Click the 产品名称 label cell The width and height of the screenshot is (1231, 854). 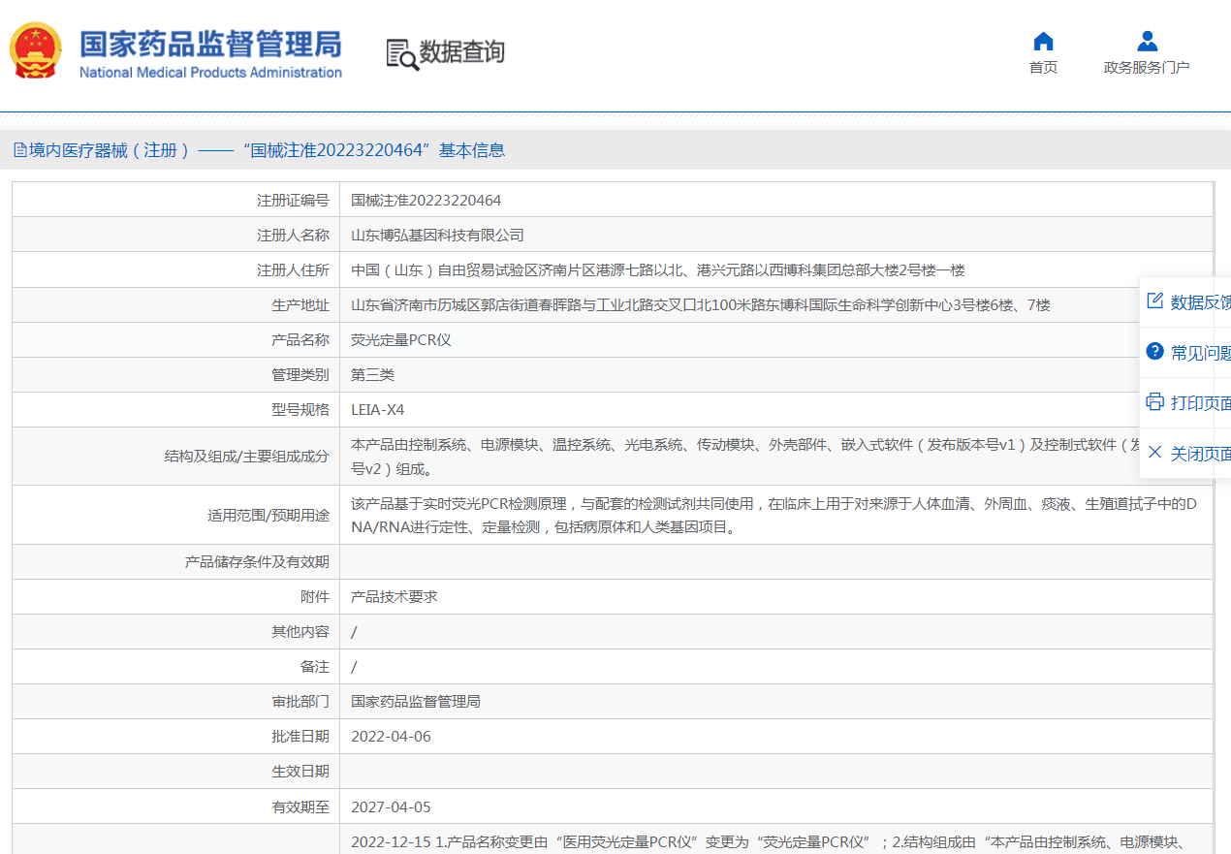[176, 340]
